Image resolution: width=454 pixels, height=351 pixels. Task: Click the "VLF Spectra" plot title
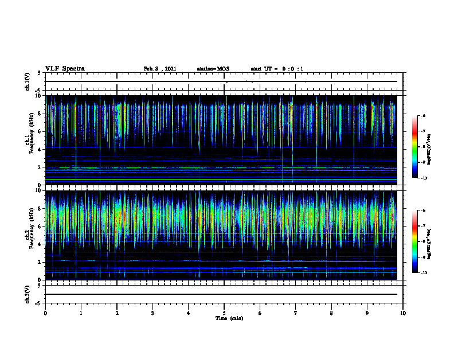(65, 69)
